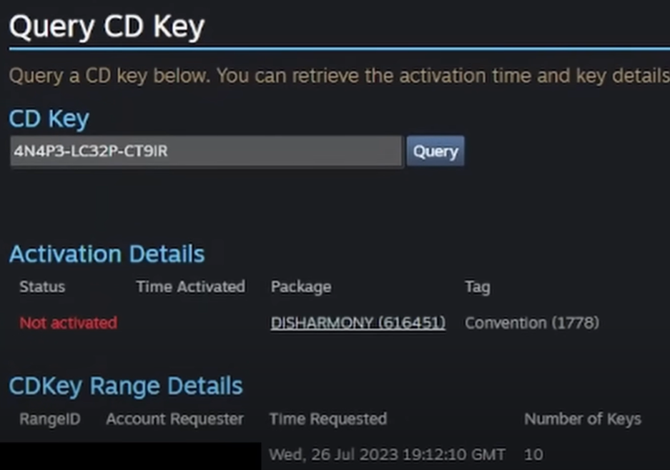The height and width of the screenshot is (470, 670).
Task: Open the DISHARMONY (616451) package link
Action: click(x=358, y=323)
